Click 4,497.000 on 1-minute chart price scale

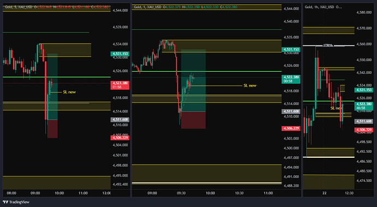[291, 158]
